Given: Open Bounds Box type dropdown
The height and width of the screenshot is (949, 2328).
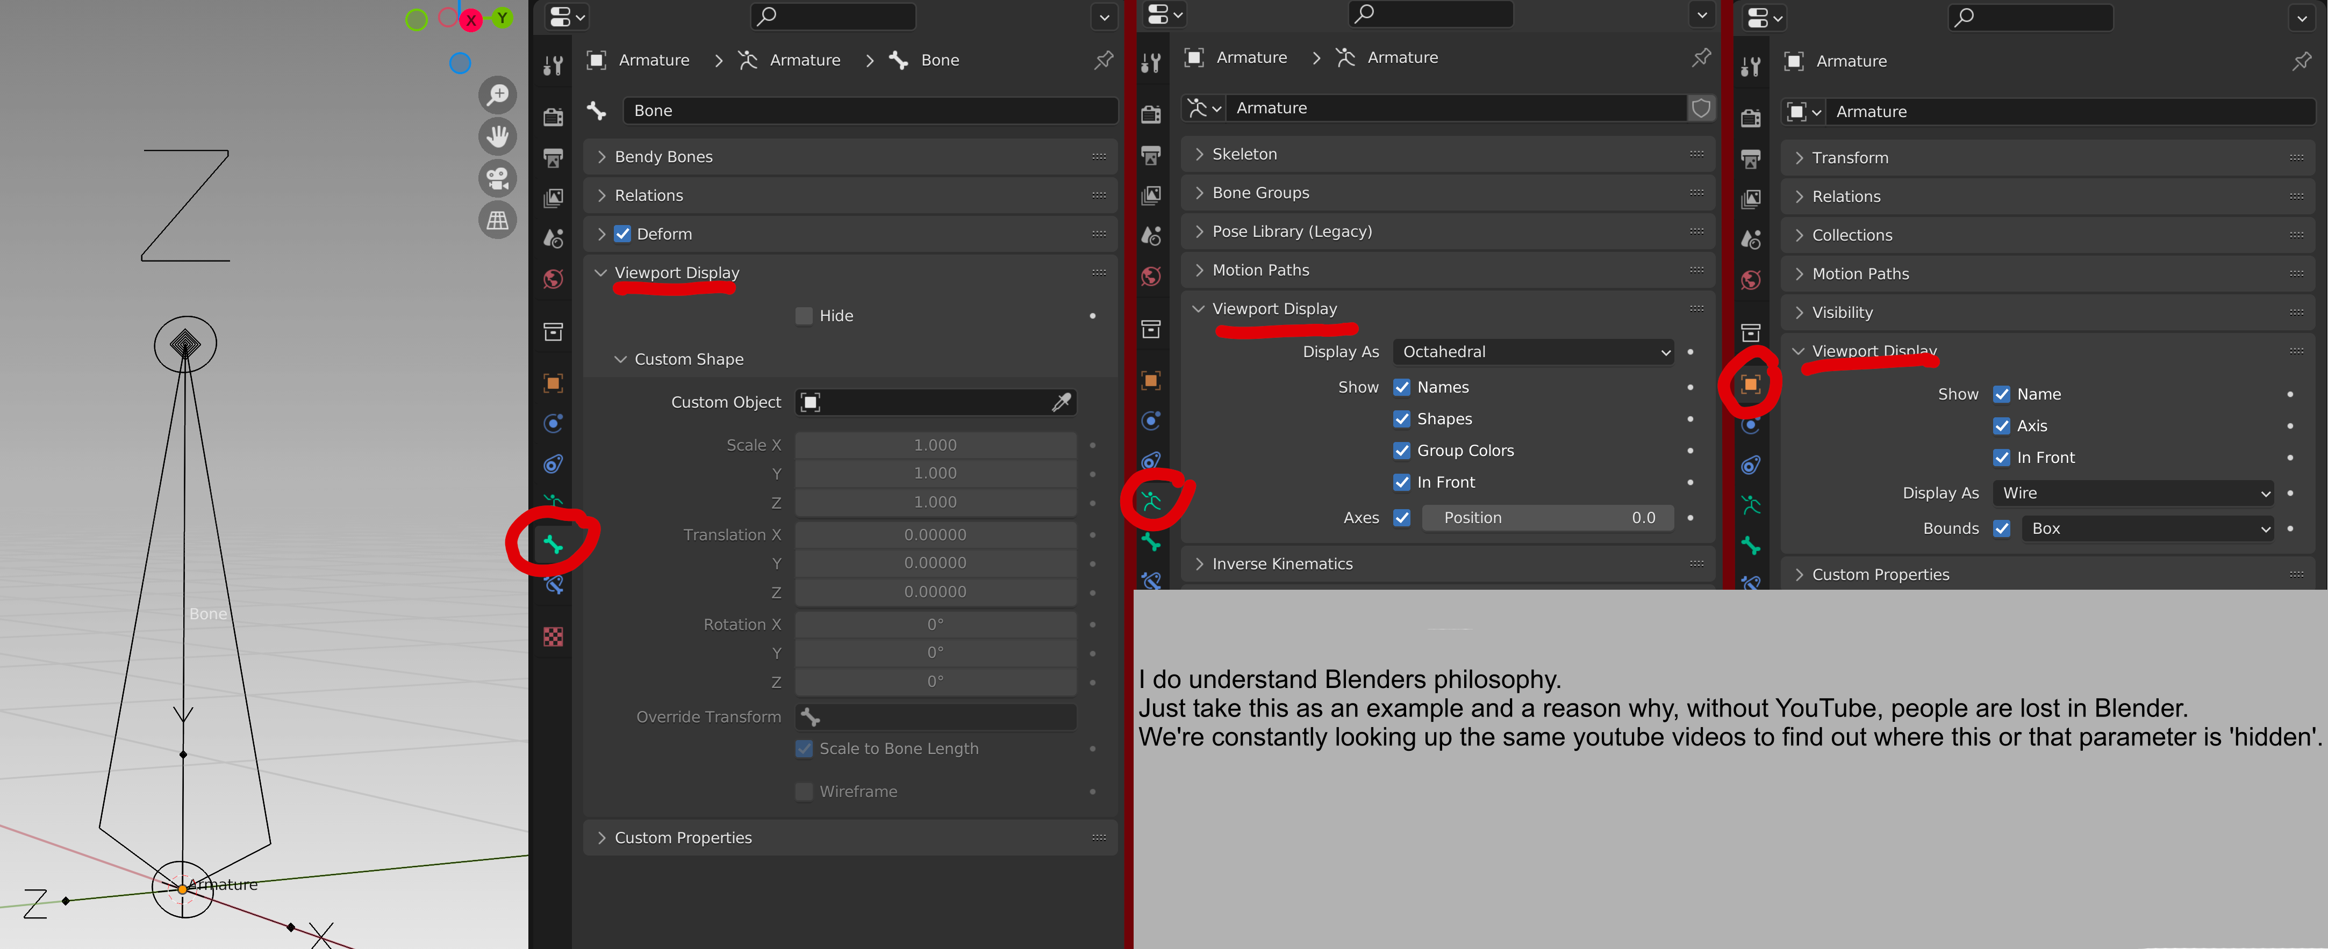Looking at the screenshot, I should coord(2147,528).
